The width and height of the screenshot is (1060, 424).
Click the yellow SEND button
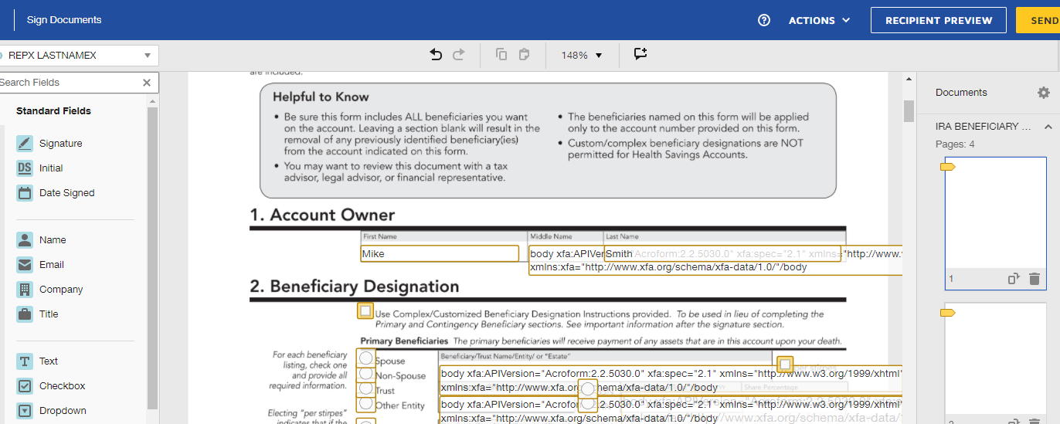(1038, 20)
